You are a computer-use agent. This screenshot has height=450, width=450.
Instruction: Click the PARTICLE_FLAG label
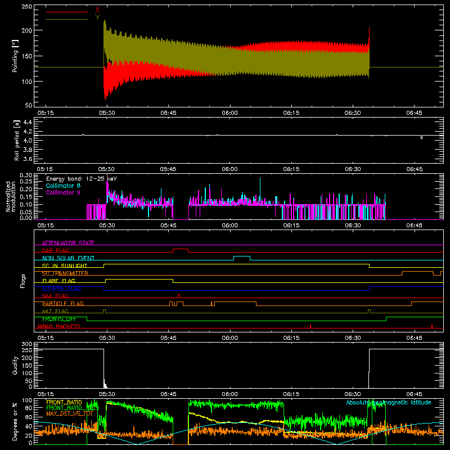coord(63,303)
